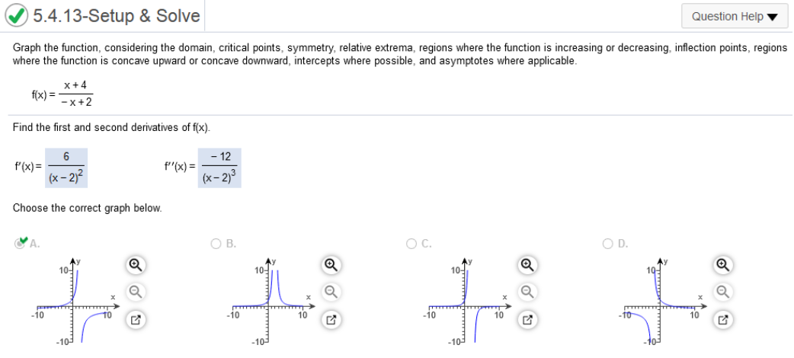Zoom in on graph D
The height and width of the screenshot is (358, 794).
[723, 264]
